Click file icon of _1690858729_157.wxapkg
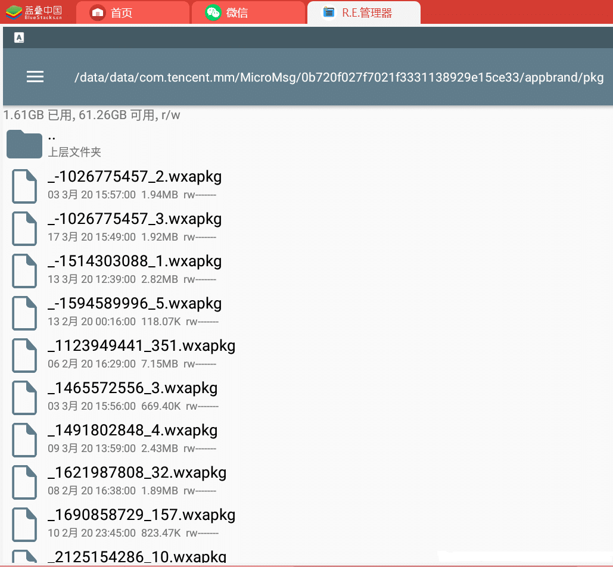613x567 pixels. 24,524
